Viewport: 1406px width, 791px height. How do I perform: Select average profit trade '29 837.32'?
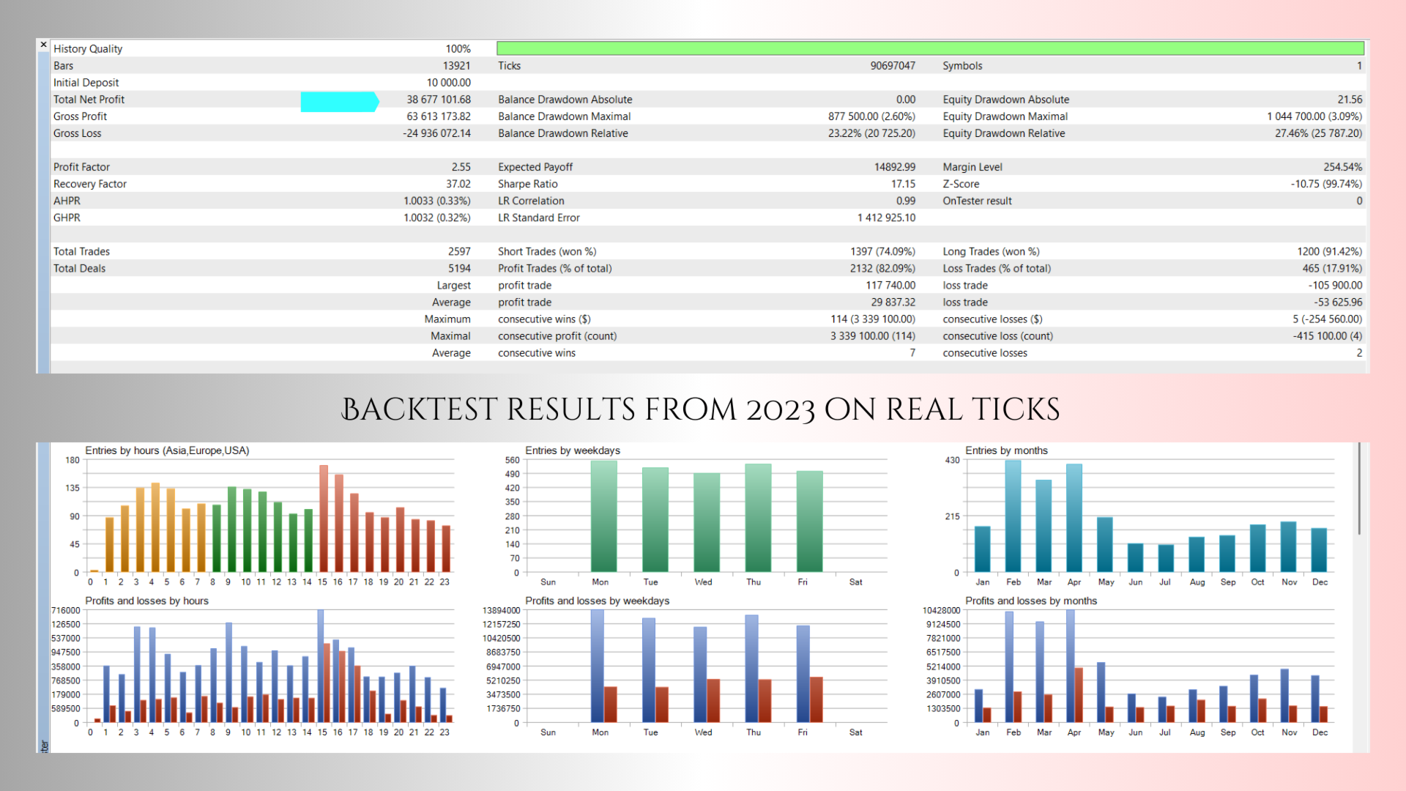[x=893, y=302]
